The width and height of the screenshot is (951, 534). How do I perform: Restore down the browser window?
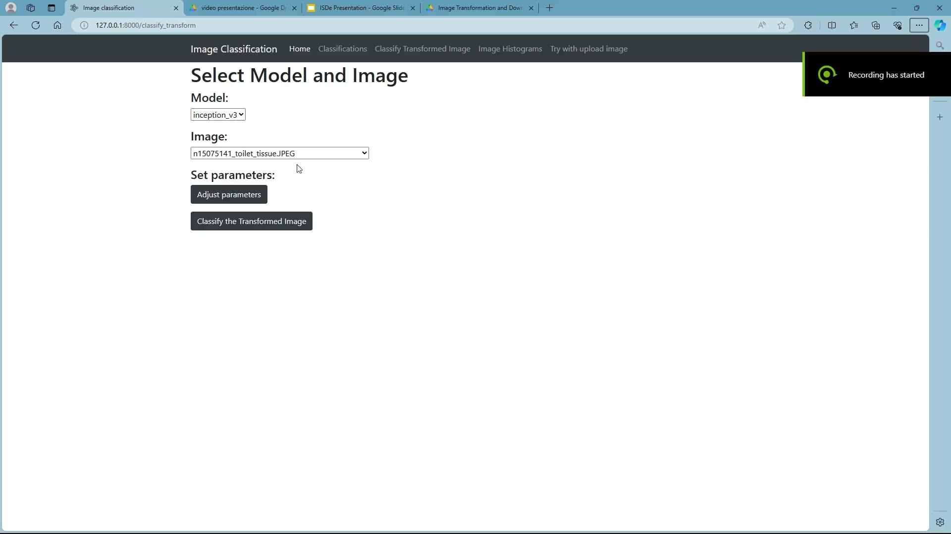click(x=917, y=8)
